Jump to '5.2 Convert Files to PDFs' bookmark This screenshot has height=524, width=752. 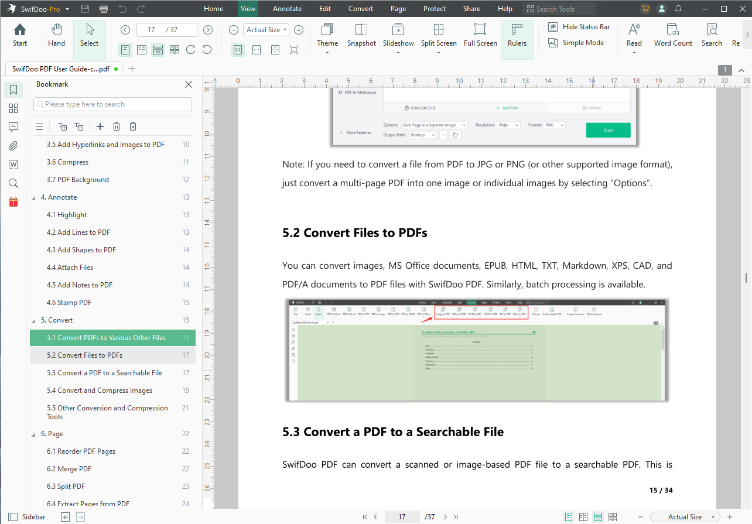click(112, 355)
